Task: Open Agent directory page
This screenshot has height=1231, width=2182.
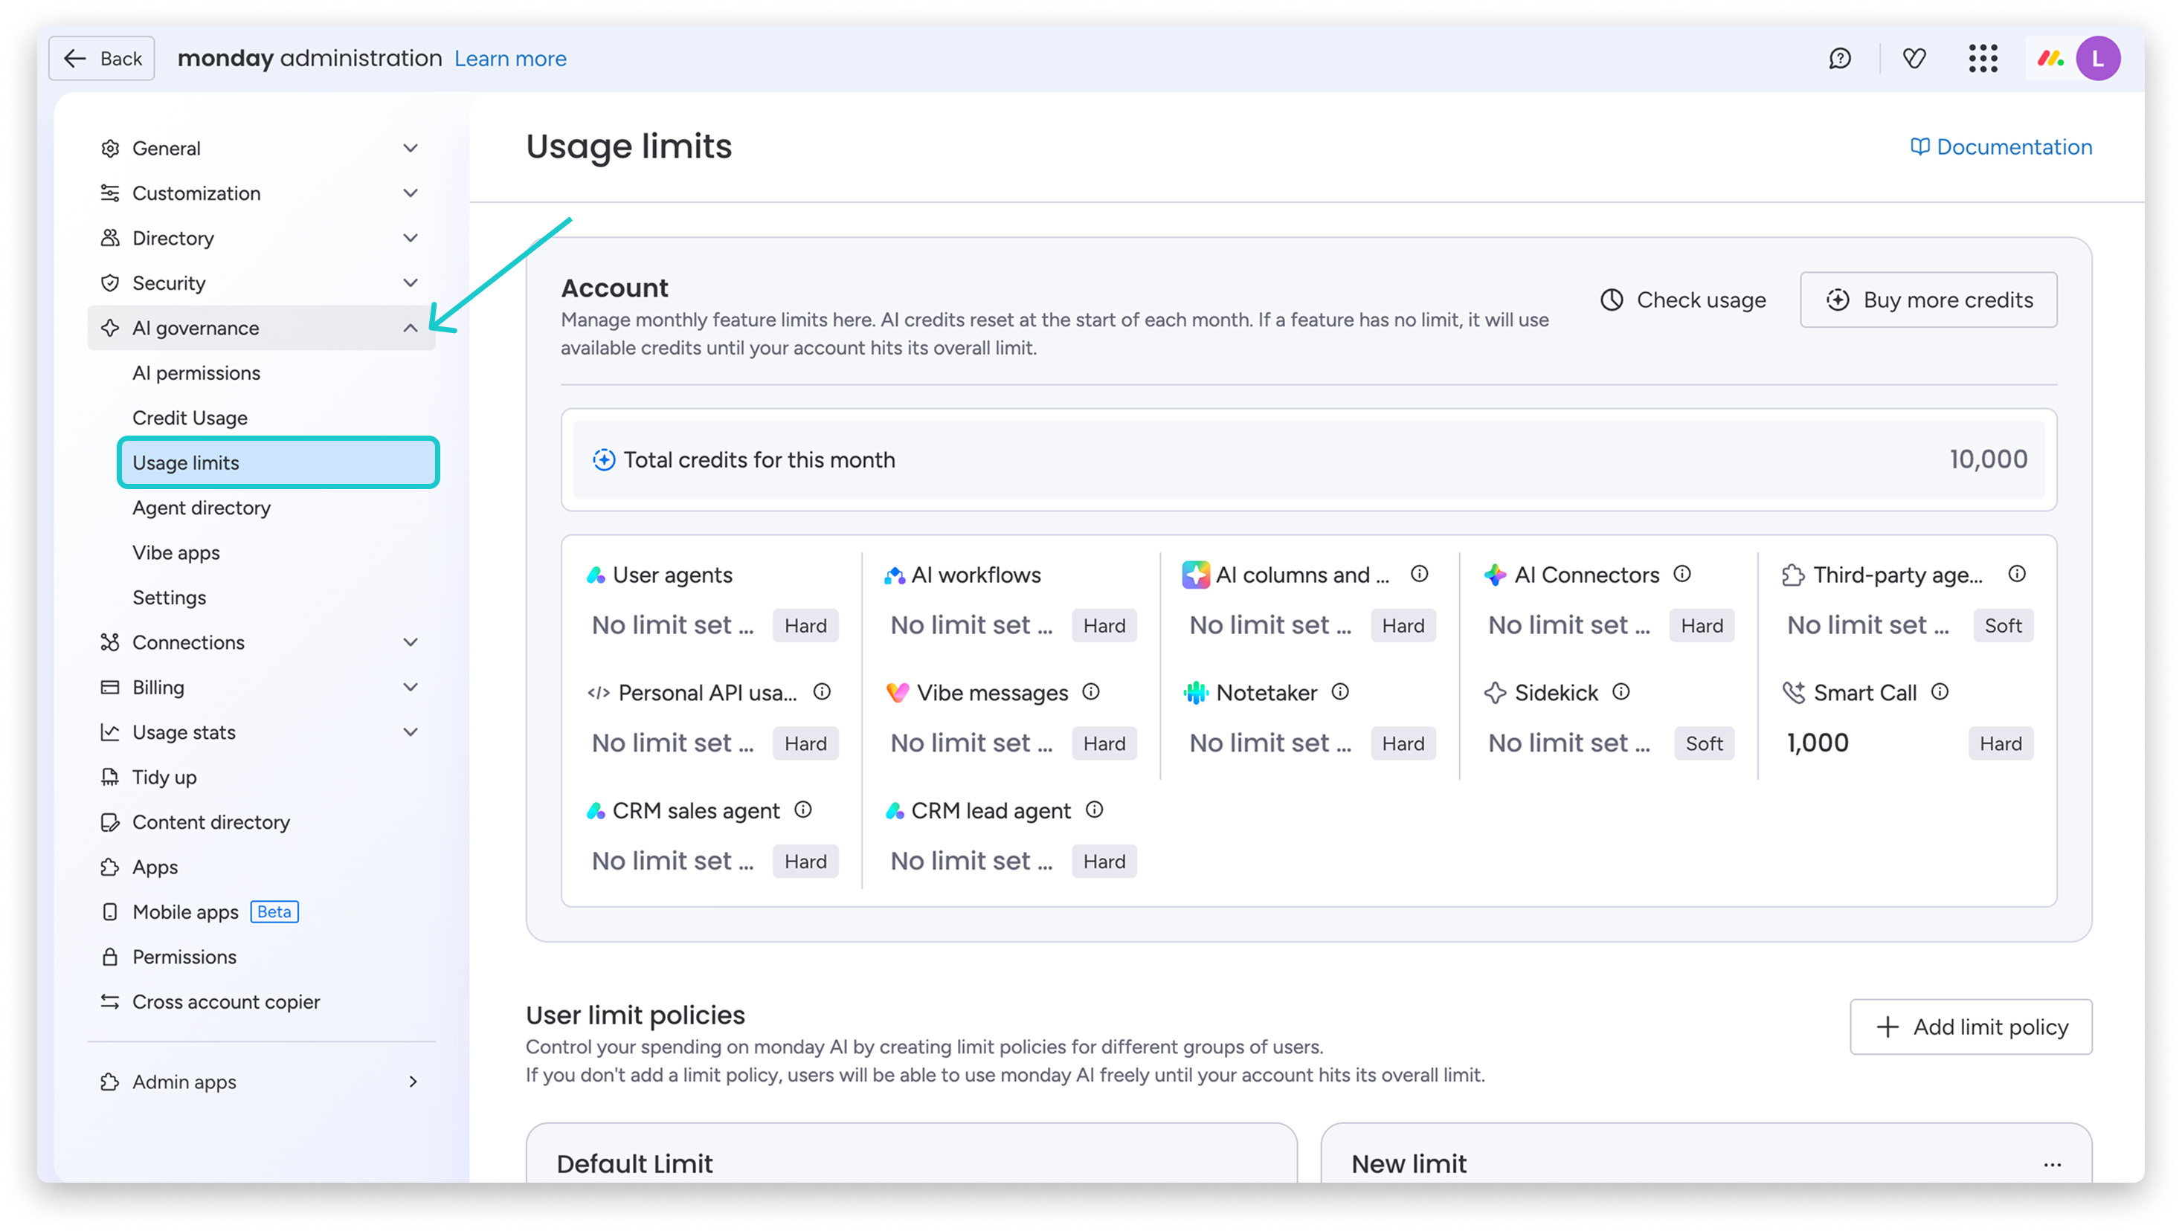Action: tap(202, 508)
